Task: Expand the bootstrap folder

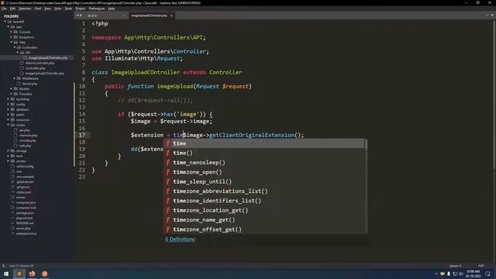Action: click(x=9, y=99)
